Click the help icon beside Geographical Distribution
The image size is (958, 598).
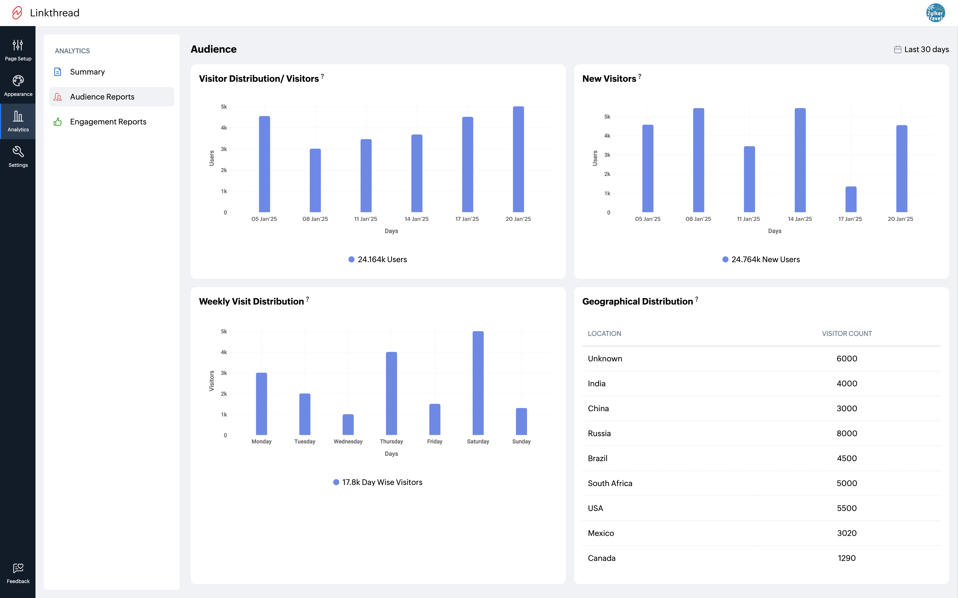pyautogui.click(x=697, y=299)
